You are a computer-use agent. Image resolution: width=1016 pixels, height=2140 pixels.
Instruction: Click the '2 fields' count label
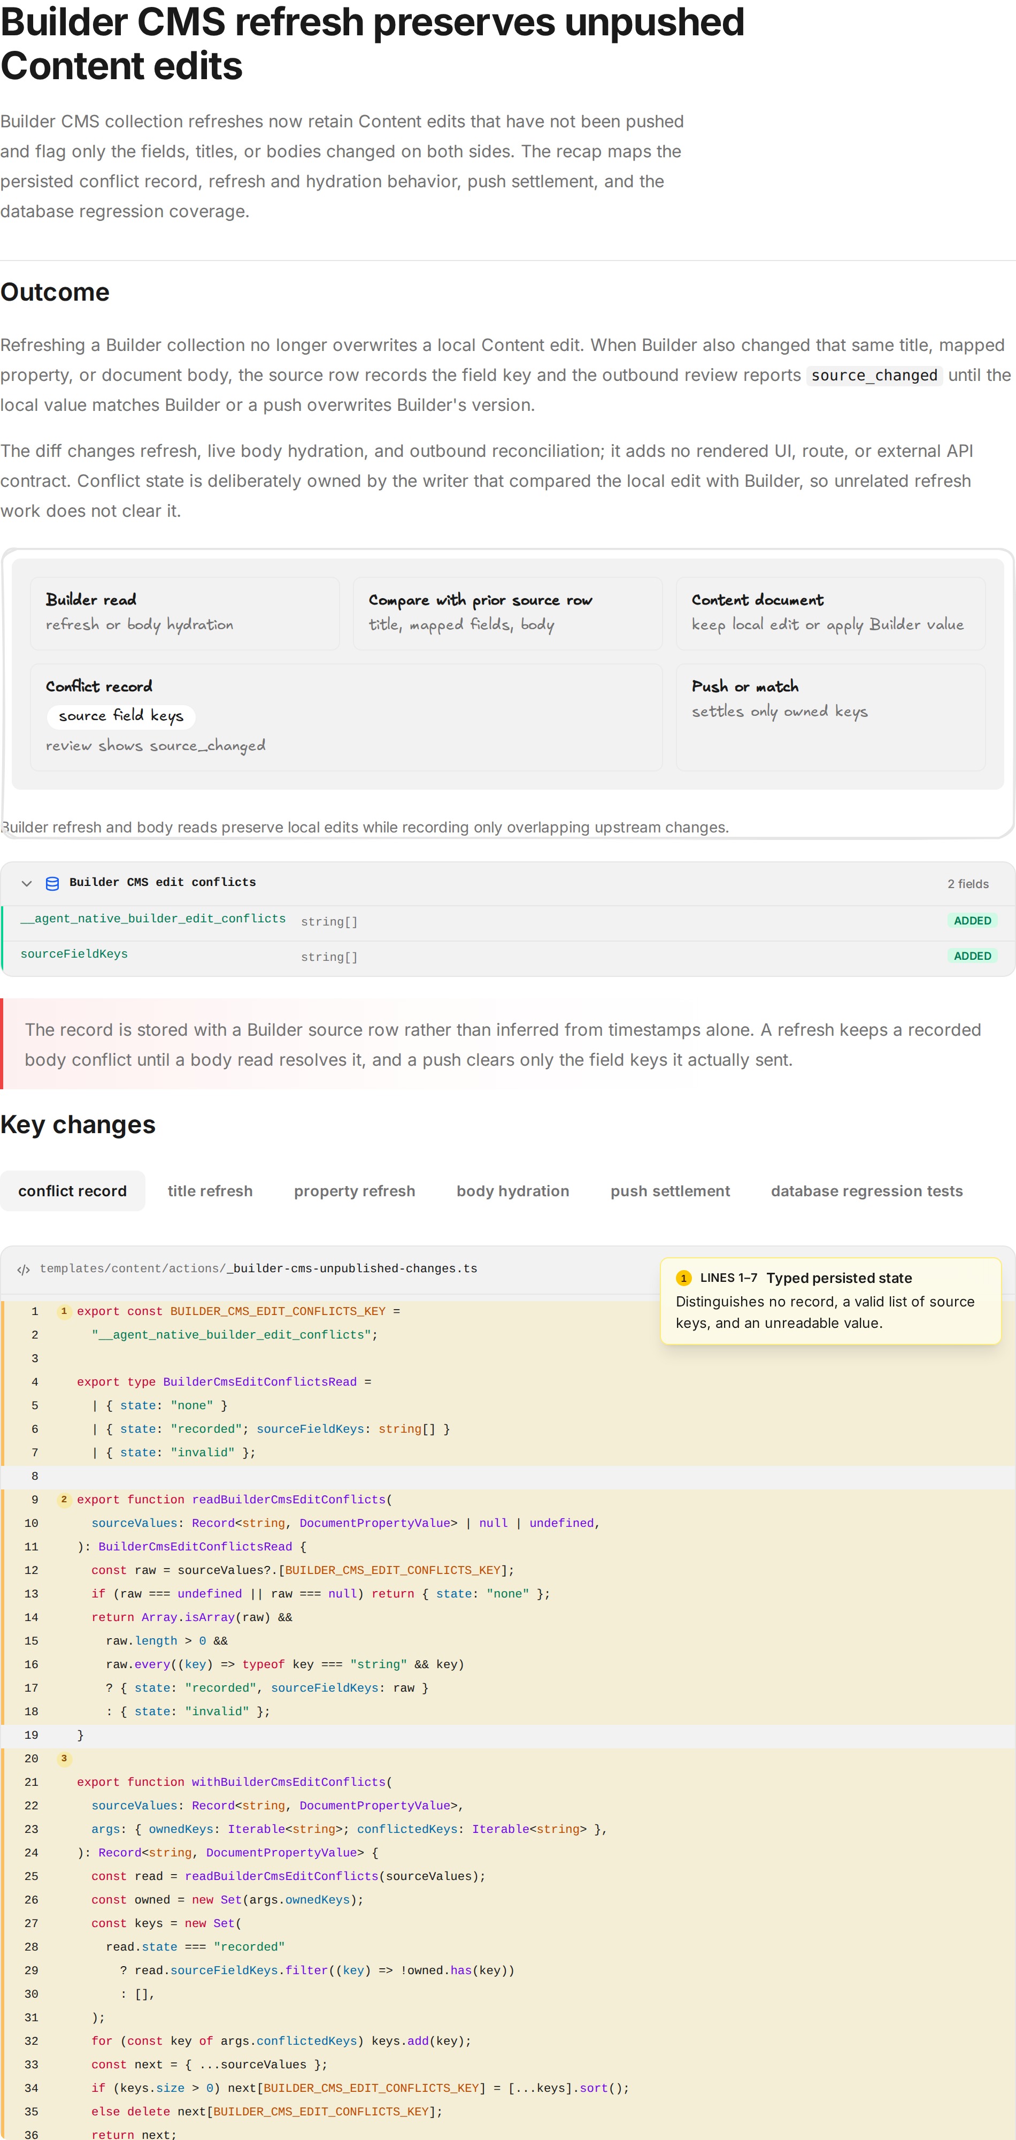tap(968, 884)
